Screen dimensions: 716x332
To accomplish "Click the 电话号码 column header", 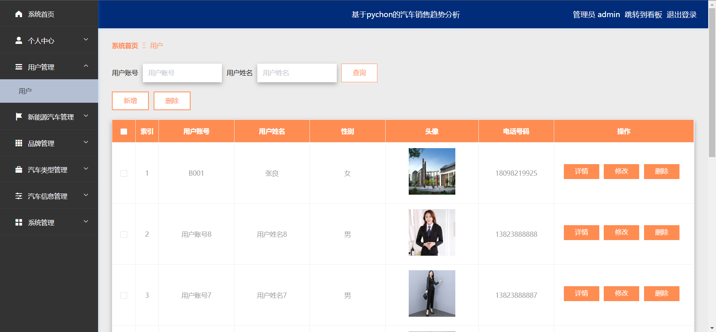I will tap(516, 131).
